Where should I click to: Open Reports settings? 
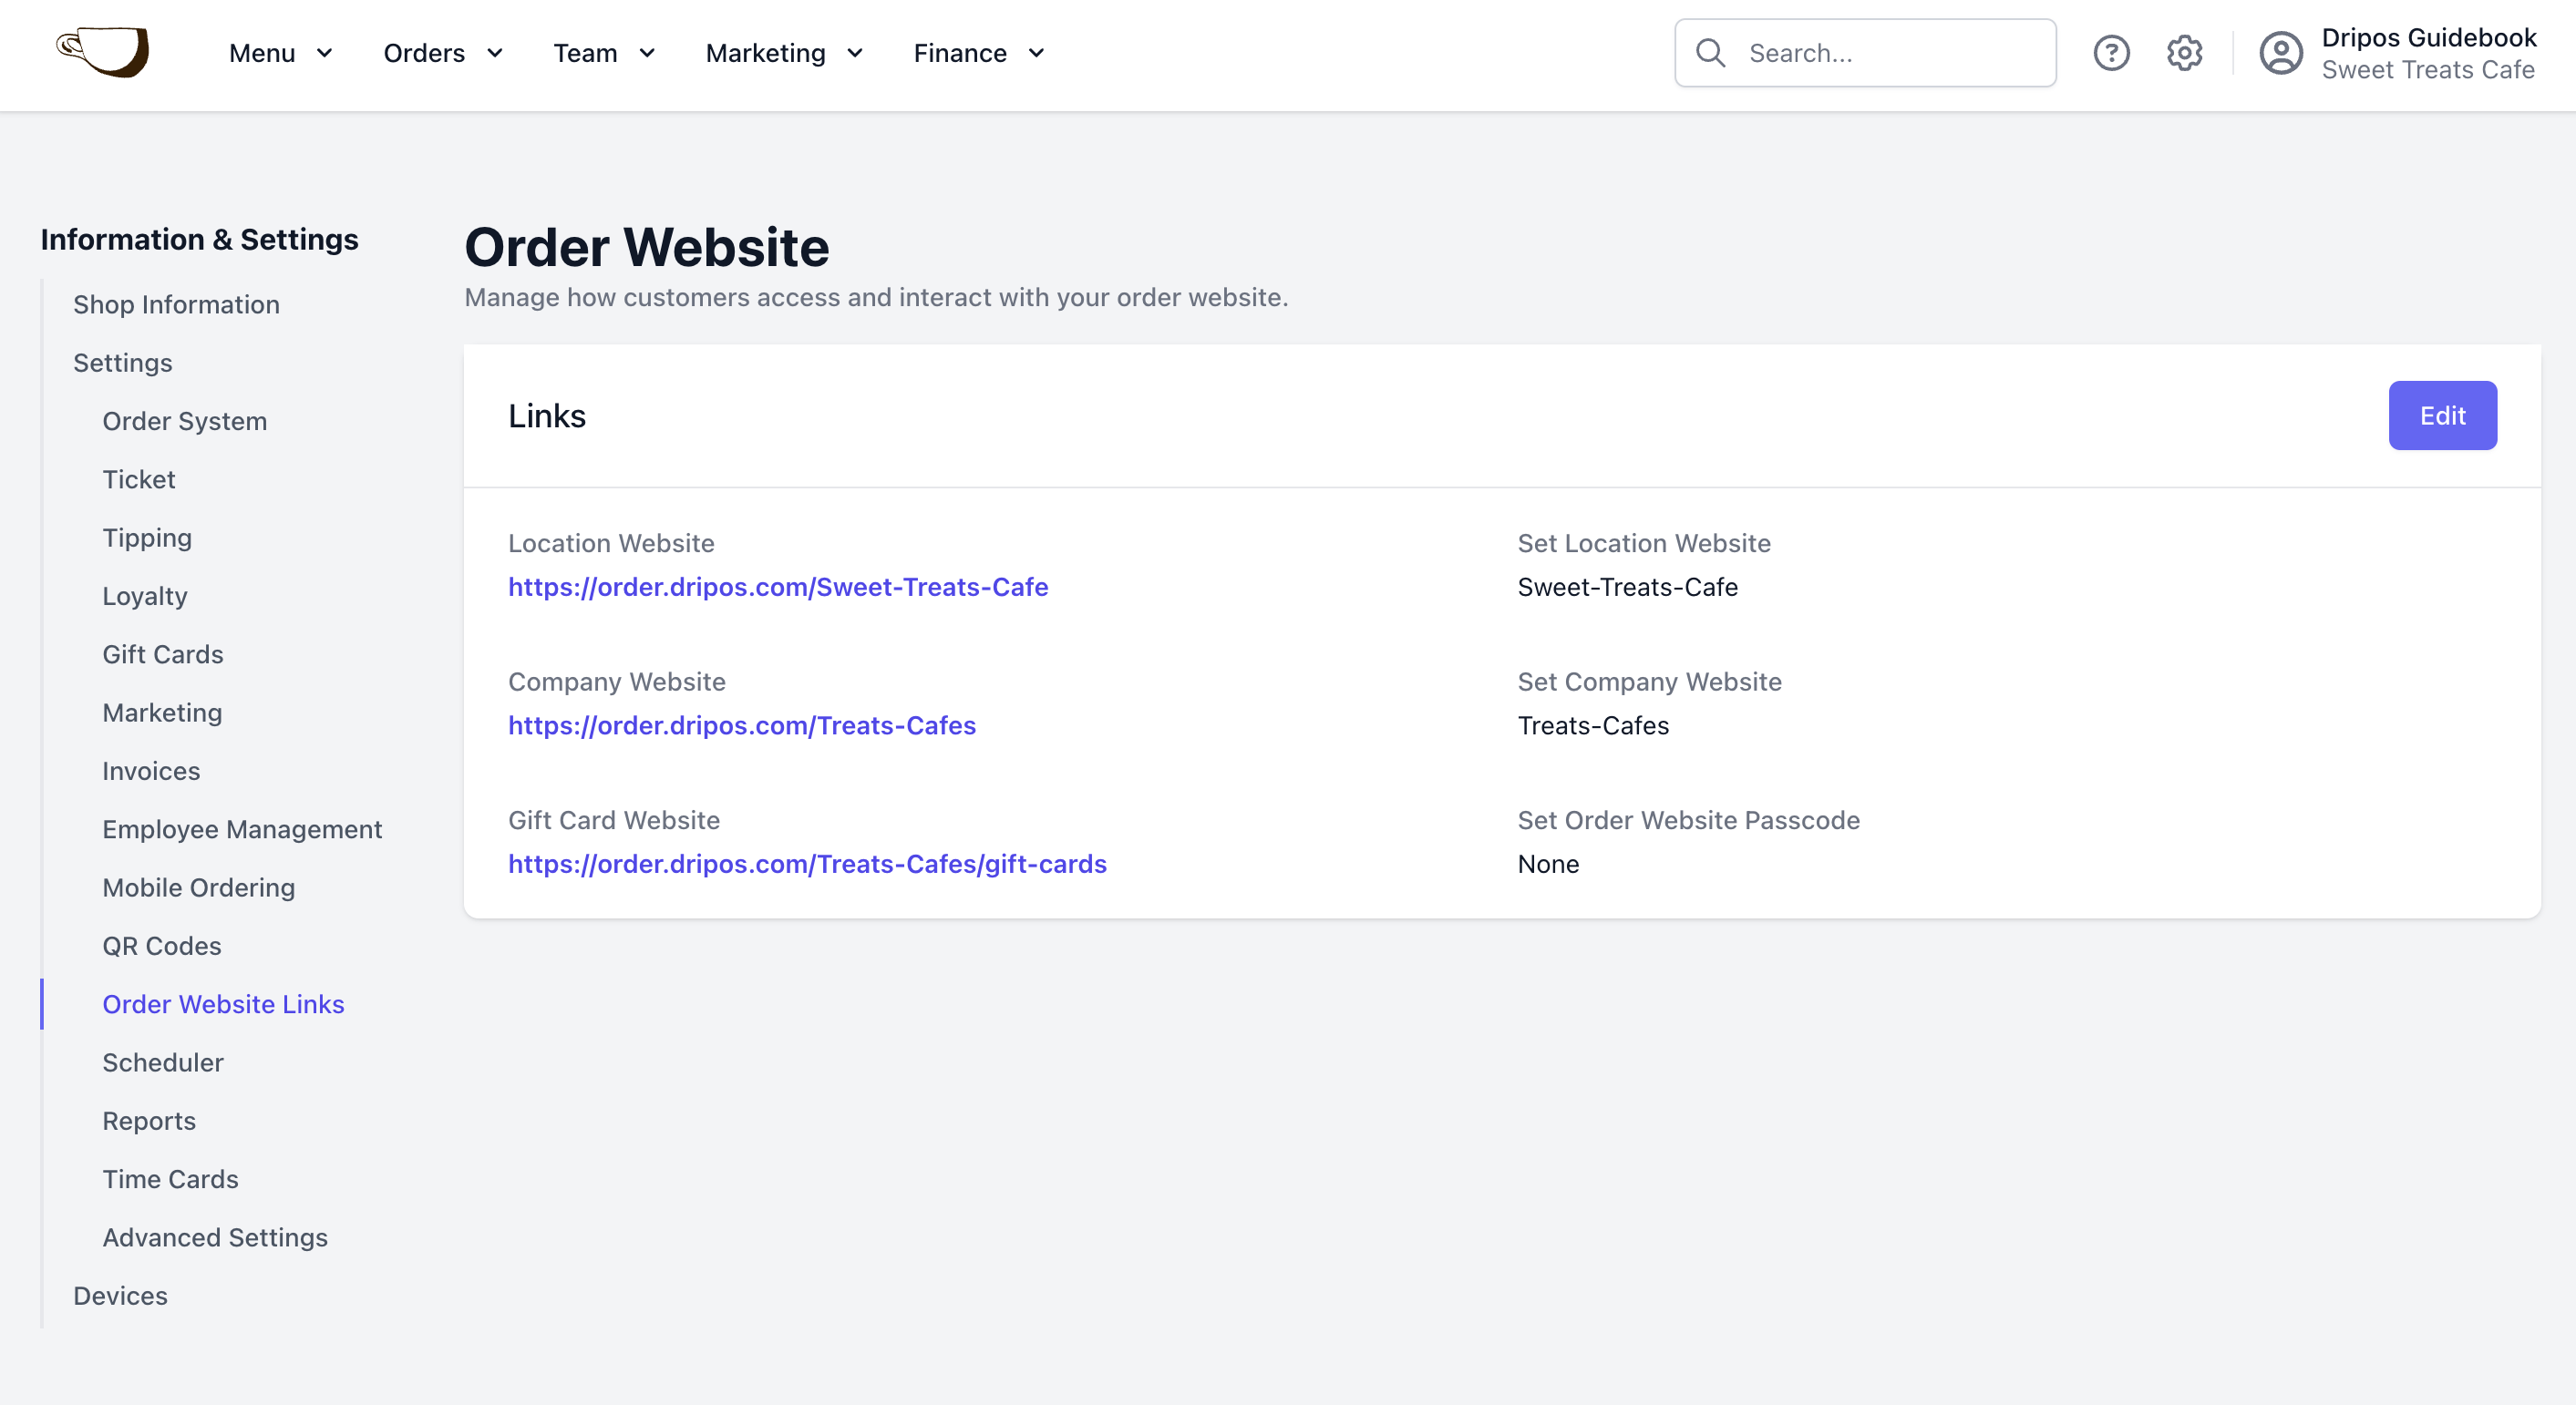tap(149, 1120)
